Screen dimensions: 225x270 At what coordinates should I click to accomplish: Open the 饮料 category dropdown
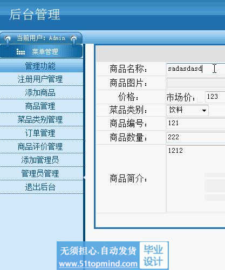tap(188, 110)
